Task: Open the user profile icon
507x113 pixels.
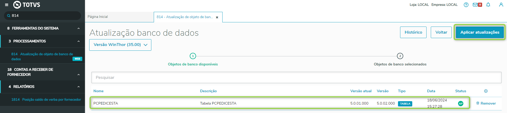Action: [501, 5]
